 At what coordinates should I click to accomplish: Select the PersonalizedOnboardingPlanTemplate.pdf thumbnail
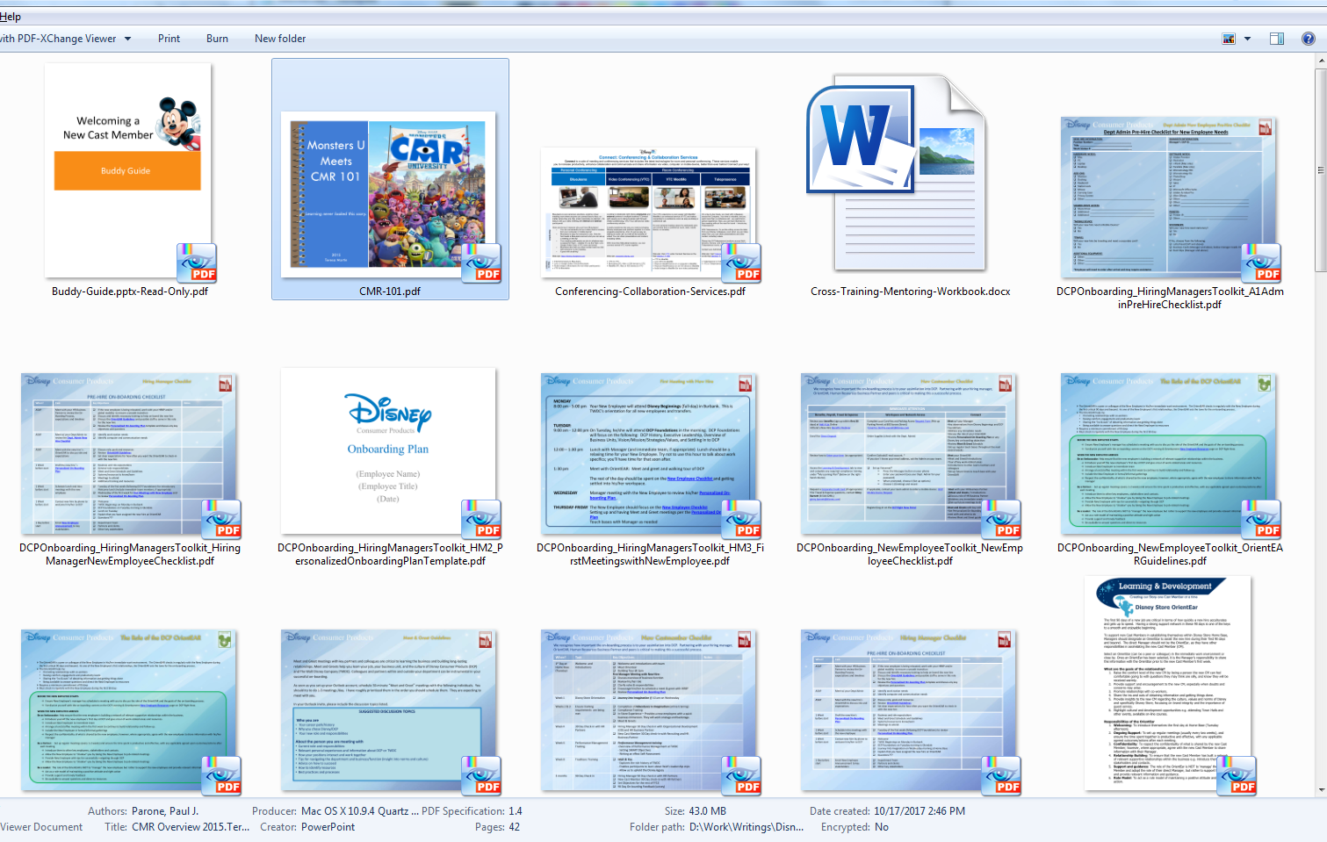pos(390,451)
